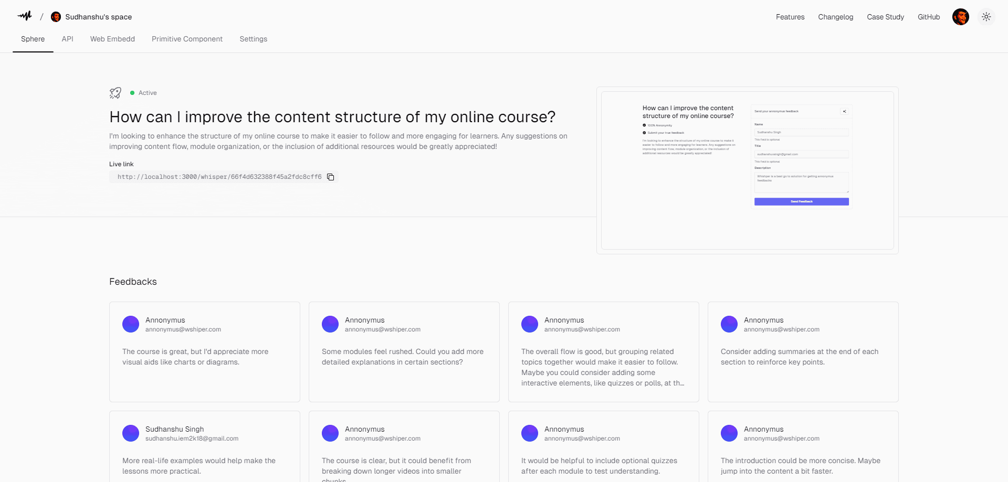Copy the live link with copy icon
This screenshot has width=1008, height=482.
pos(331,177)
